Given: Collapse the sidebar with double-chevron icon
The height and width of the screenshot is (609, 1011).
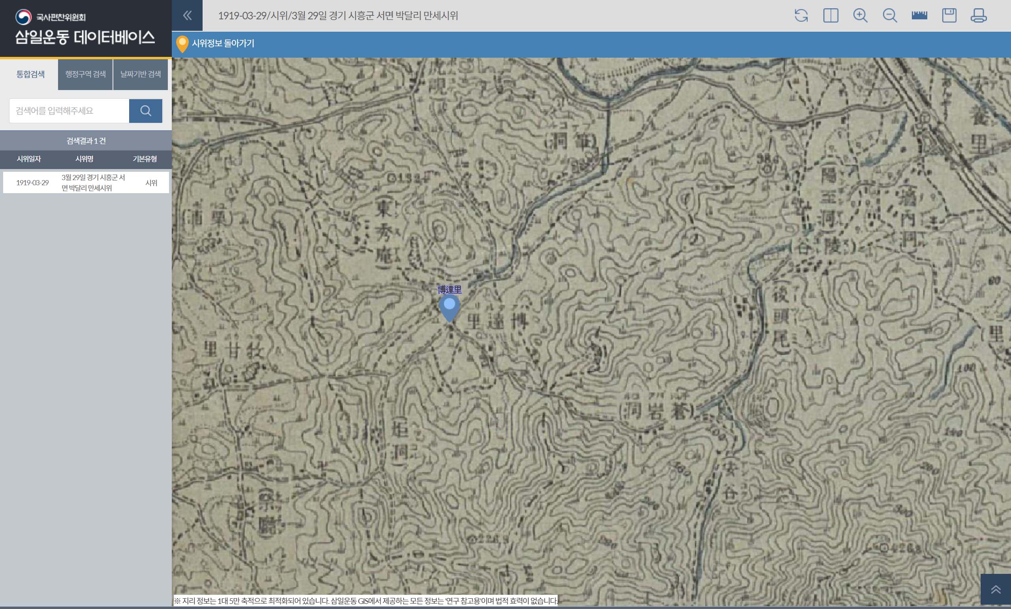Looking at the screenshot, I should click(187, 15).
